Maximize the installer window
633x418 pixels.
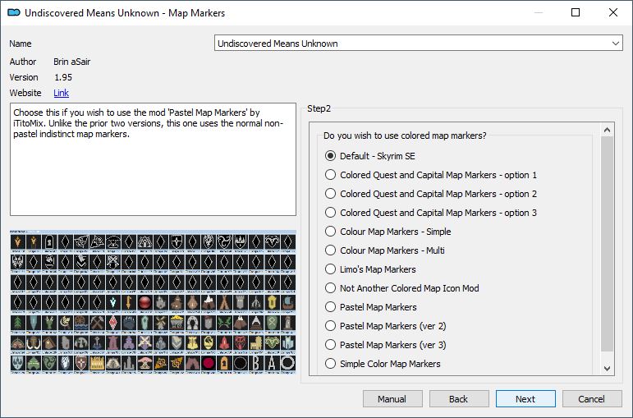pos(576,12)
